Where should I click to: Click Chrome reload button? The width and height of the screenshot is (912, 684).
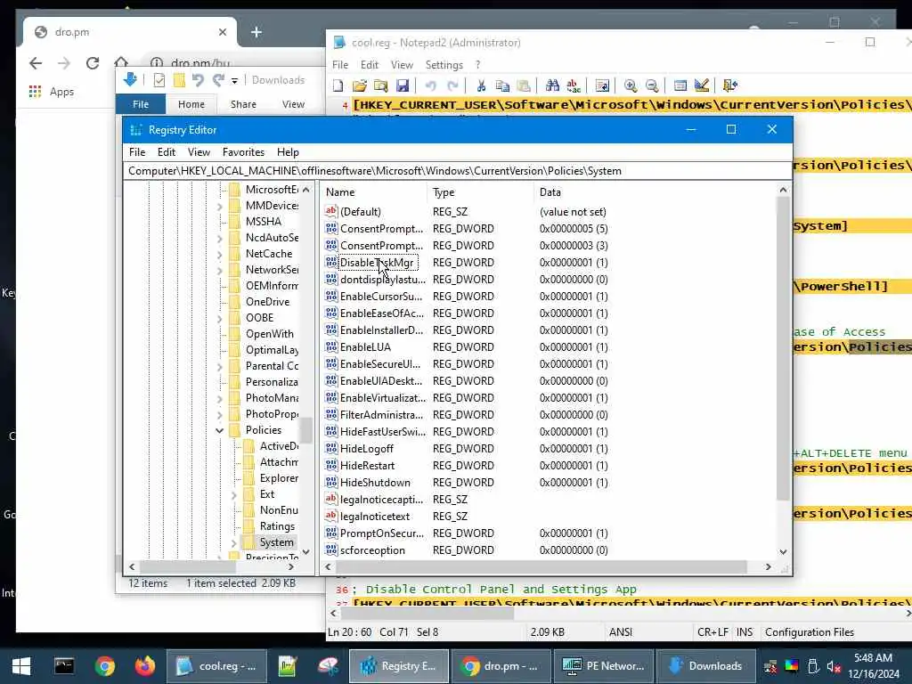pos(93,63)
